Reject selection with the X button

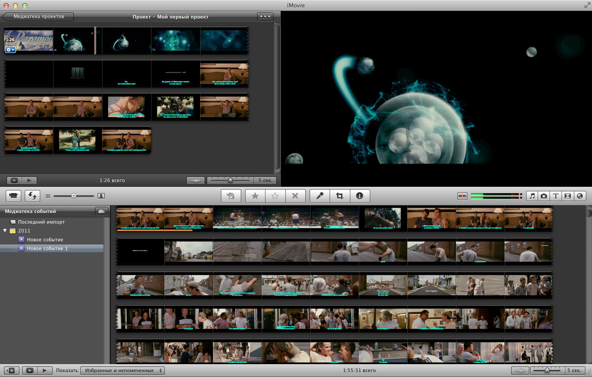click(x=295, y=196)
